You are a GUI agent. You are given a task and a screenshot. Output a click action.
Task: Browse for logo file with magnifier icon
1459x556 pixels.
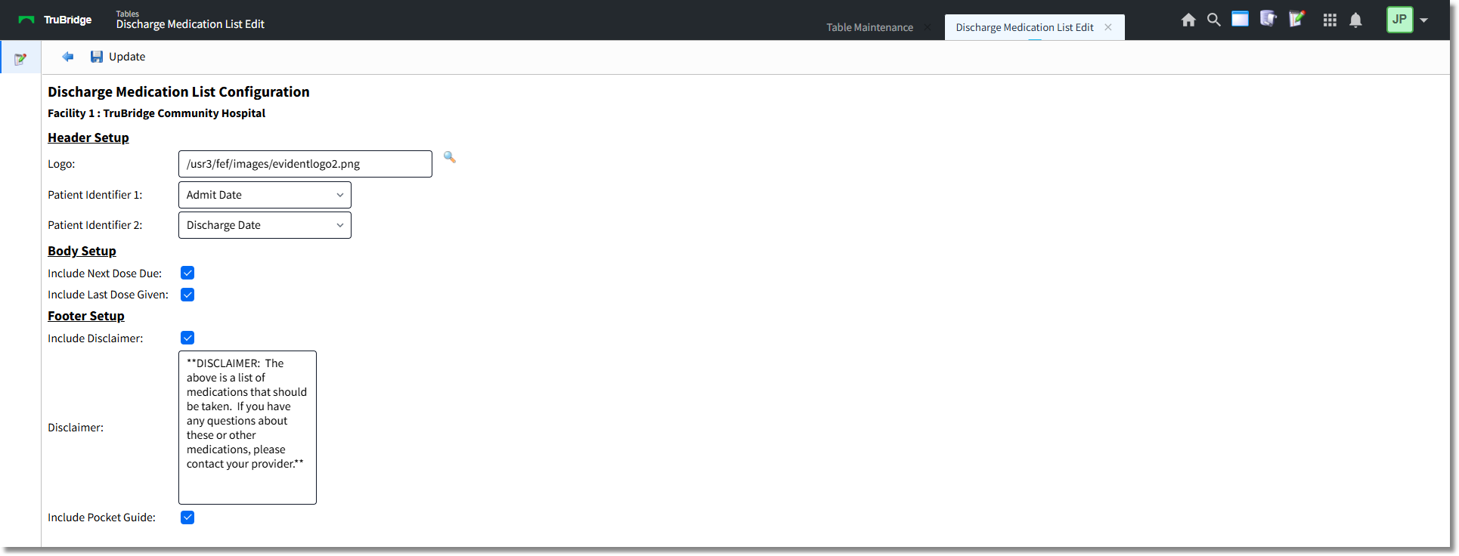tap(450, 157)
